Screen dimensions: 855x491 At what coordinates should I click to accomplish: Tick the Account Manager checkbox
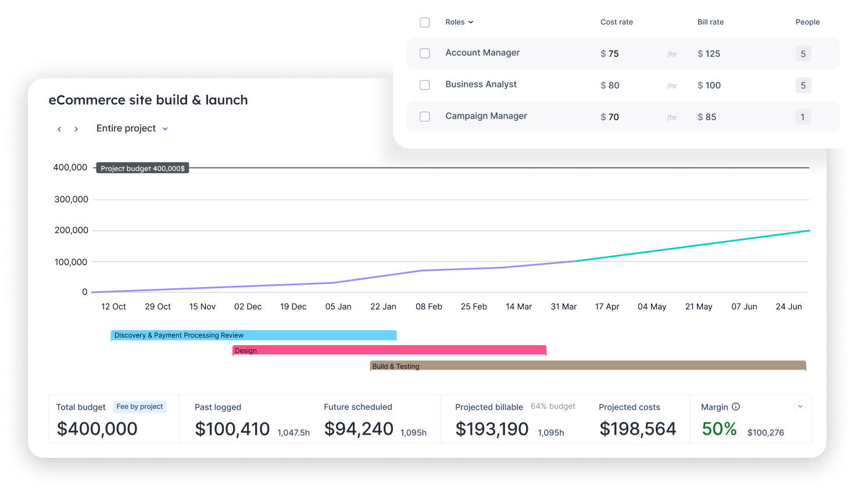click(x=425, y=53)
